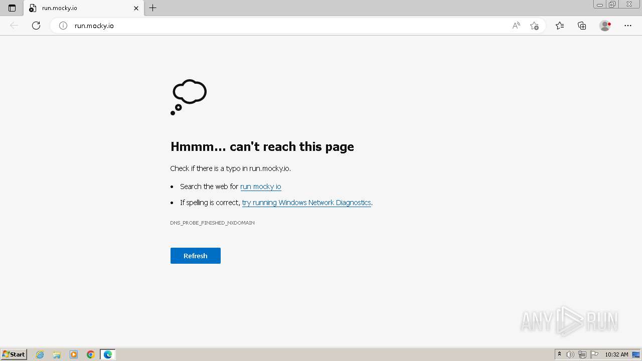642x361 pixels.
Task: Close the run.mocky.io tab
Action: pyautogui.click(x=136, y=8)
